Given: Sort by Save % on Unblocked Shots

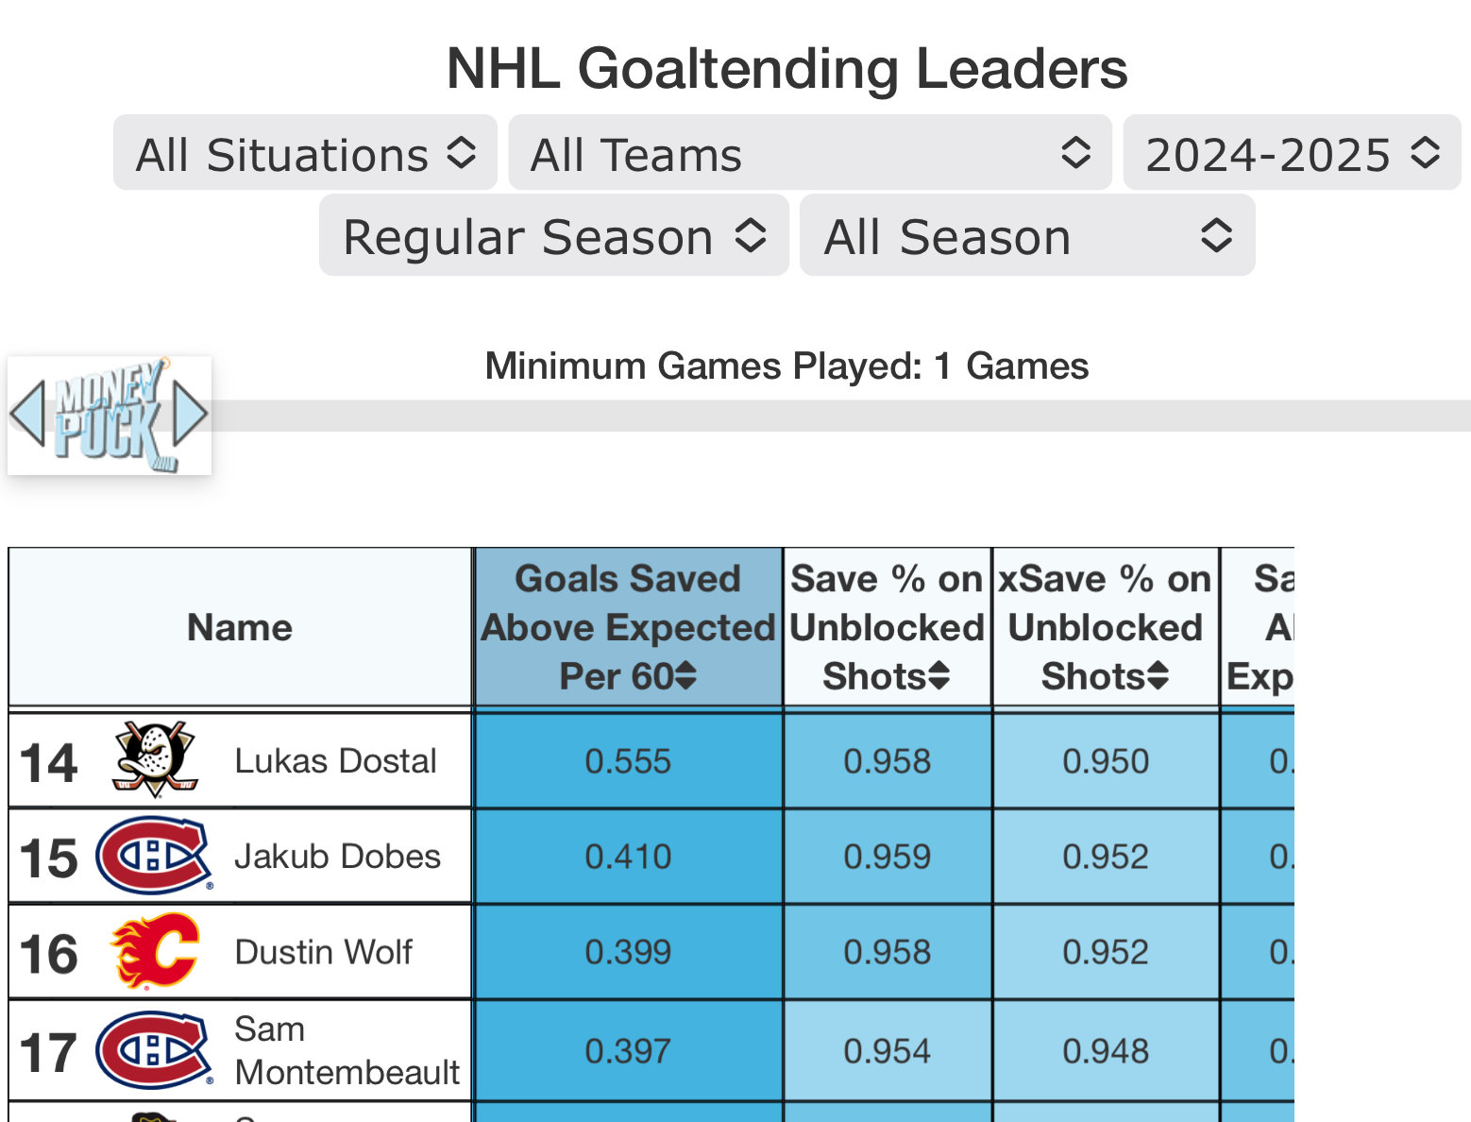Looking at the screenshot, I should (887, 627).
